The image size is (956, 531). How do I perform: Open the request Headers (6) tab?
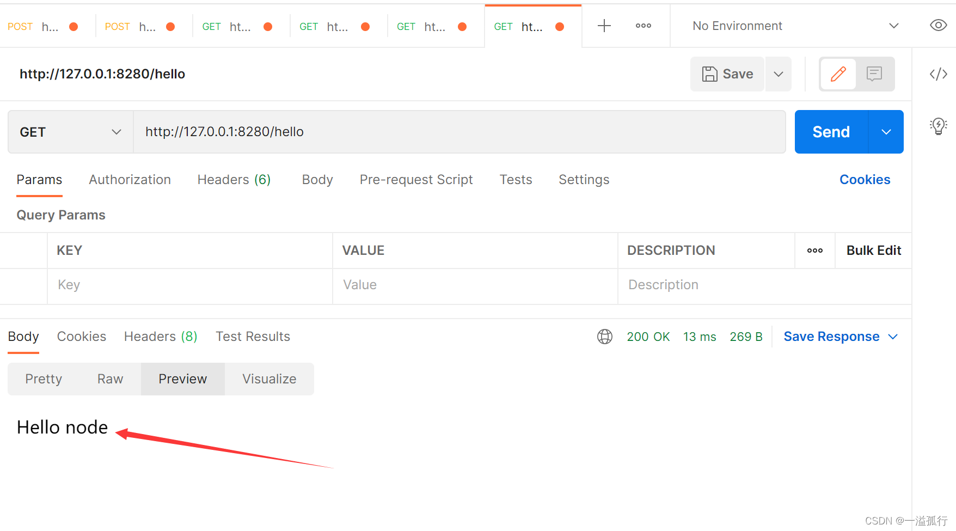pos(234,180)
